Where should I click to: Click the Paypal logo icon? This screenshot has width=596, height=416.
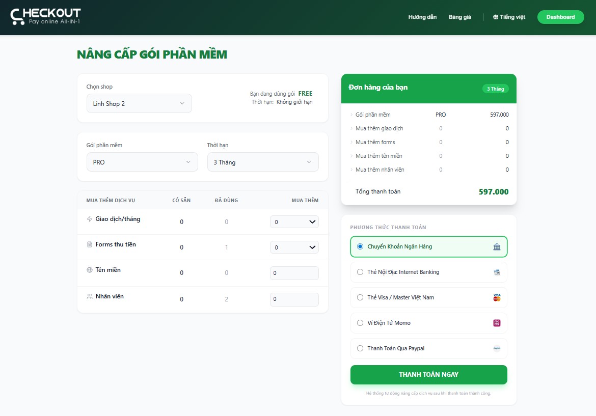pyautogui.click(x=497, y=349)
